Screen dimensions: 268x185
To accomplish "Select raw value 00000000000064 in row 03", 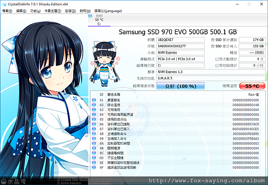I will click(x=246, y=110).
